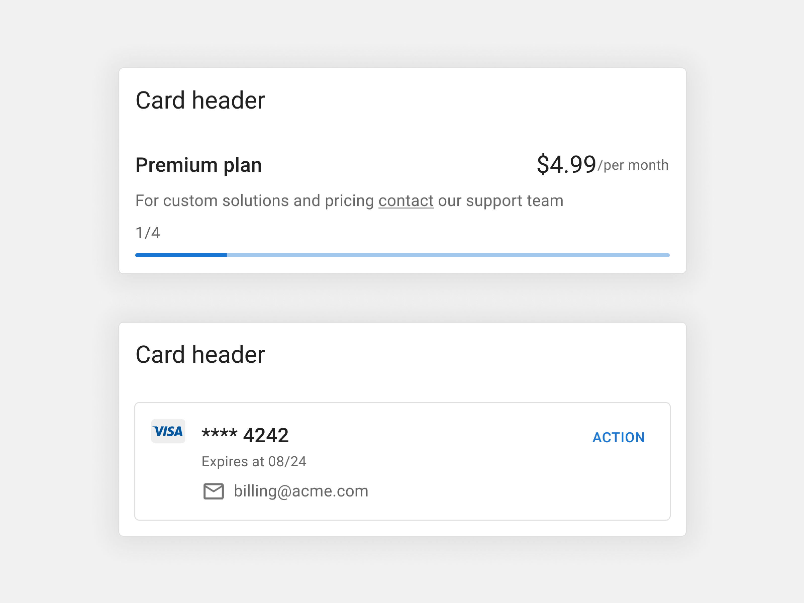Click the /per month label

point(633,165)
